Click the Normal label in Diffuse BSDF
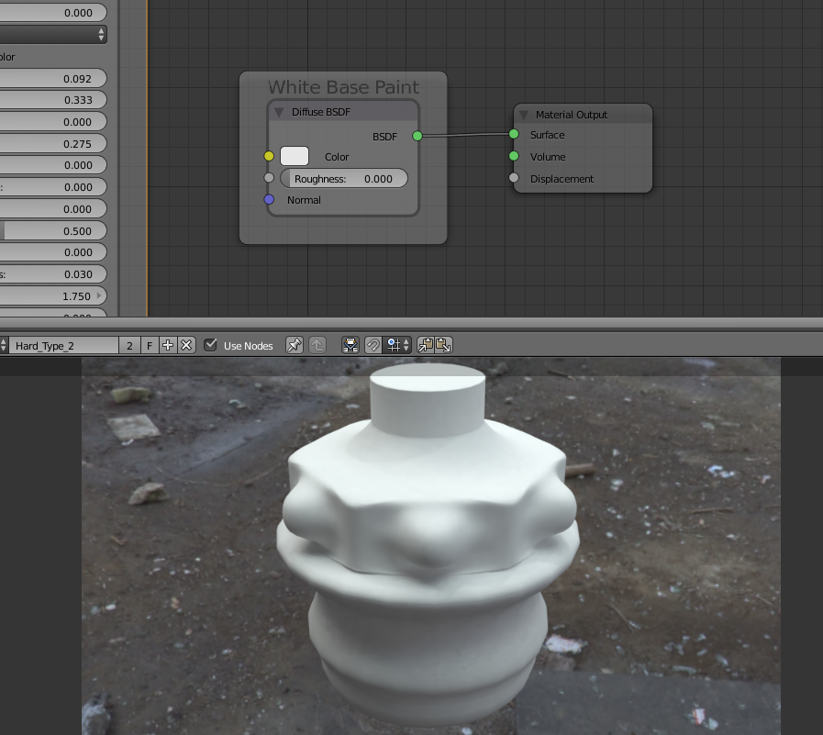The height and width of the screenshot is (735, 823). pyautogui.click(x=304, y=200)
